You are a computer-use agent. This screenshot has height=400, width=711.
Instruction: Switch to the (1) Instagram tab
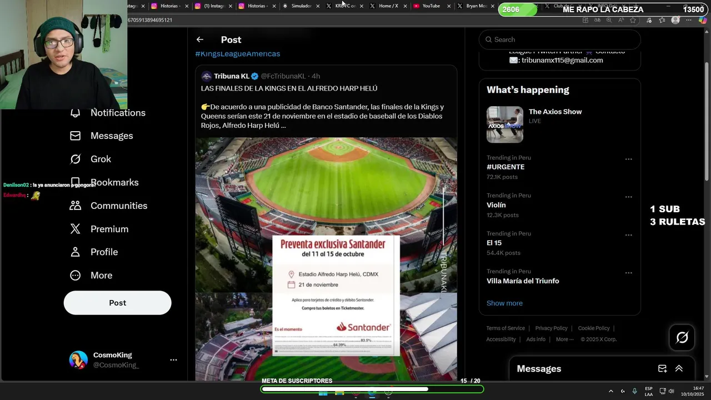coord(214,6)
